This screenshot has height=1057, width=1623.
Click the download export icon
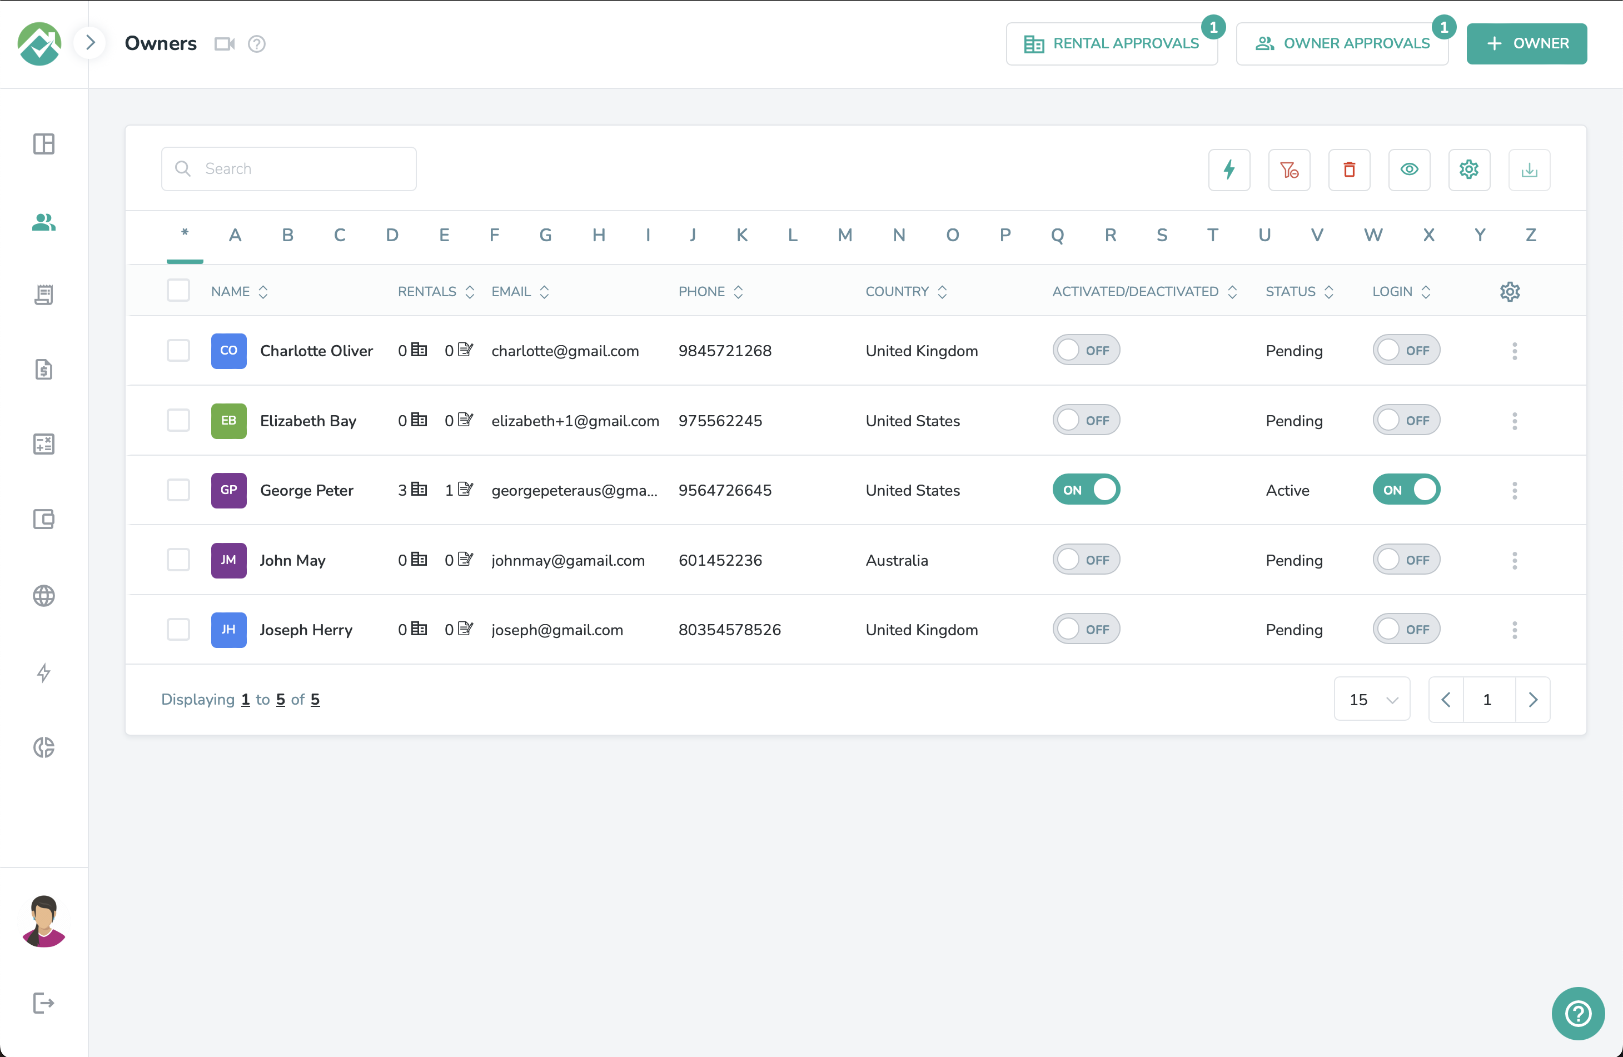tap(1529, 170)
